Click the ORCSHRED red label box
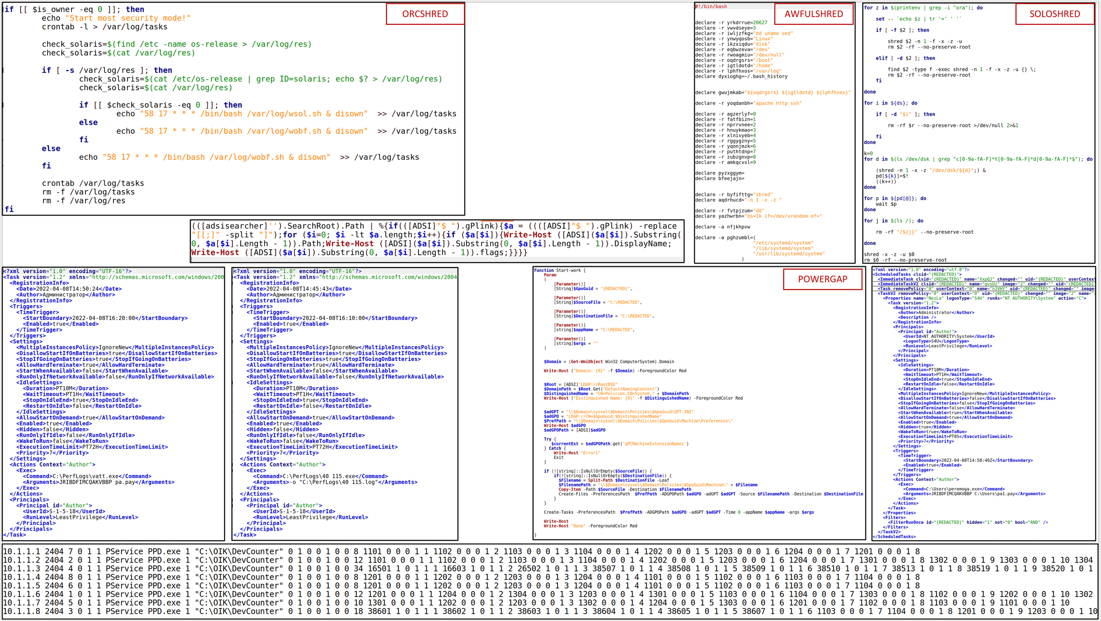The image size is (1101, 621). (425, 14)
